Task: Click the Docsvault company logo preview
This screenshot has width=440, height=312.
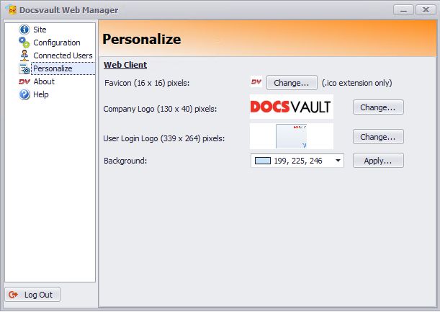Action: pyautogui.click(x=291, y=107)
